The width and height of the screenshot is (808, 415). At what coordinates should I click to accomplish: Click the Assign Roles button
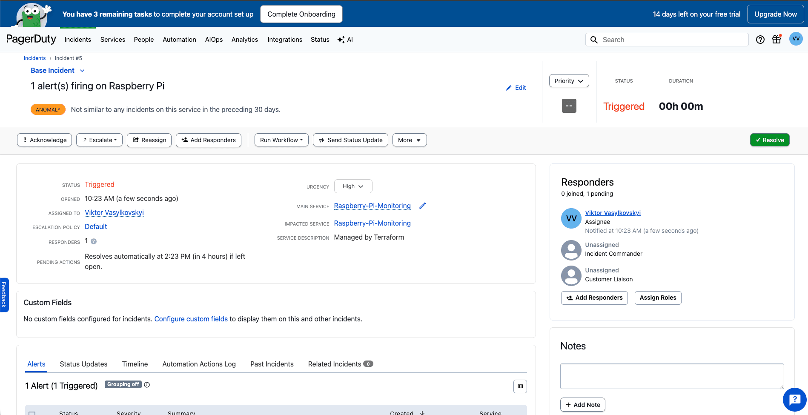(658, 298)
